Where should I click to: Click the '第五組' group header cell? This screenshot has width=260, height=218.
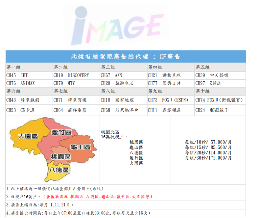coord(220,67)
